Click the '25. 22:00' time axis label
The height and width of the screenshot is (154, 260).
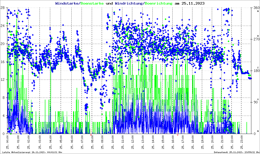tap(232, 142)
